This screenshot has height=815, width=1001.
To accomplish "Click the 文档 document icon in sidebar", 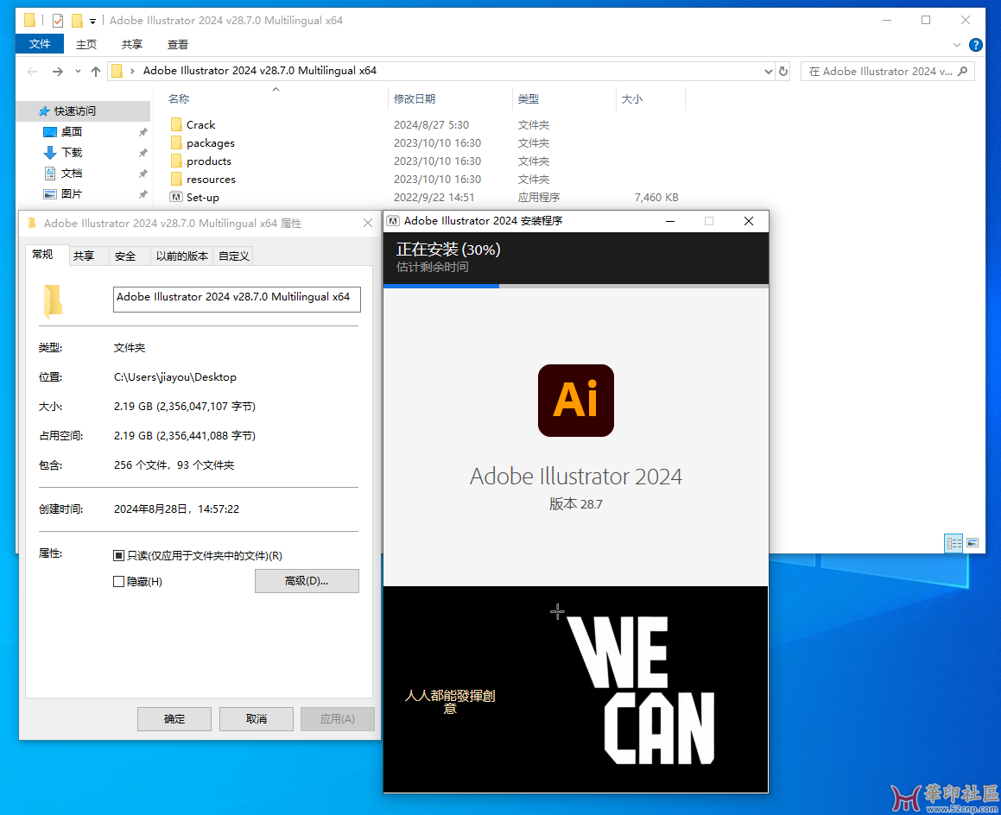I will pyautogui.click(x=50, y=173).
